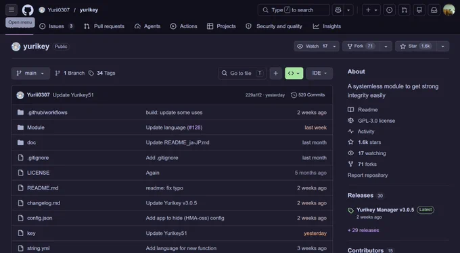The width and height of the screenshot is (460, 253).
Task: Open the + 29 releases link
Action: click(x=363, y=230)
